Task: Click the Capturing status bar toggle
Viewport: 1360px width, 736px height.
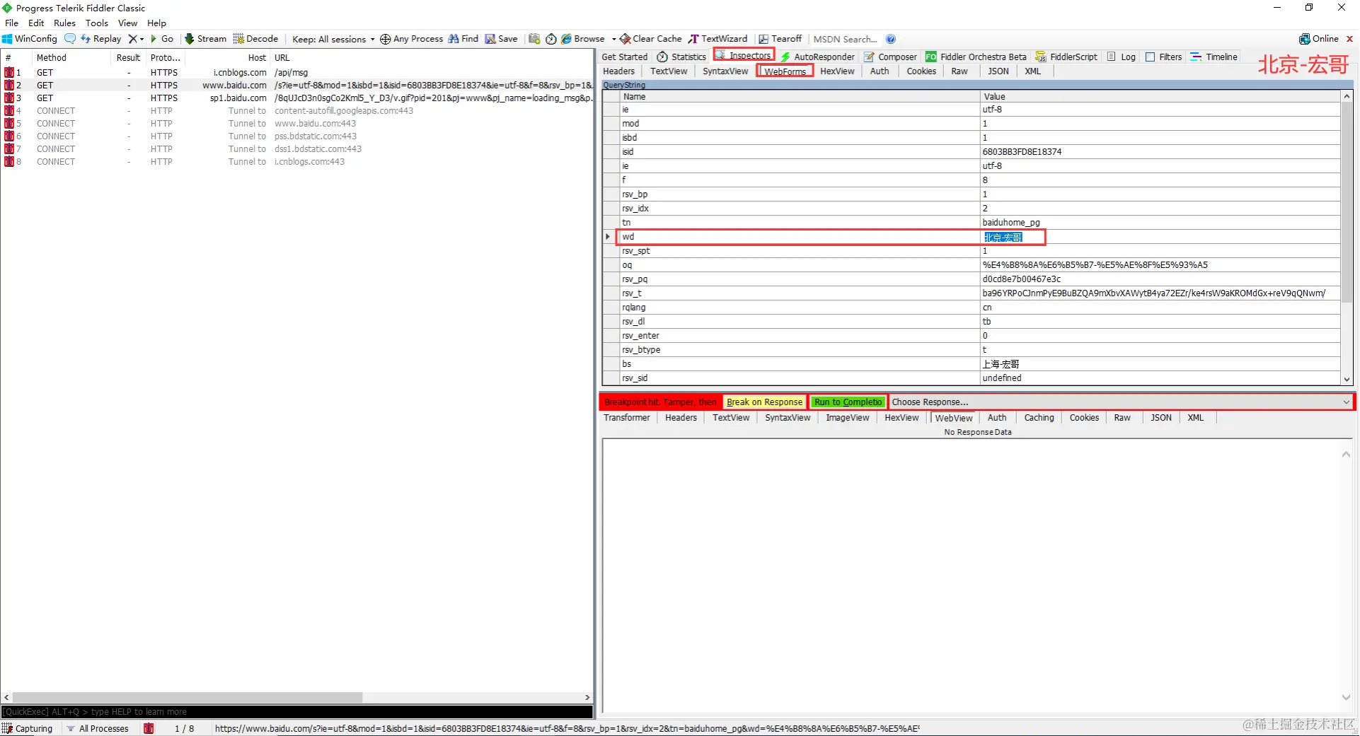Action: pos(28,728)
